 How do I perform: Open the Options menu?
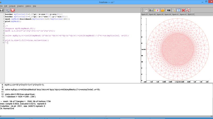pyautogui.click(x=28, y=6)
